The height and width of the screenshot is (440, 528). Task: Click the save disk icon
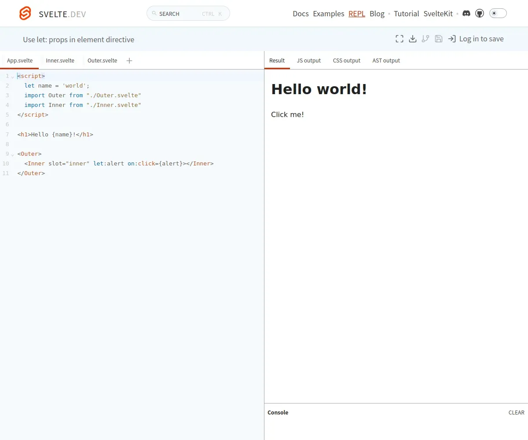[439, 39]
